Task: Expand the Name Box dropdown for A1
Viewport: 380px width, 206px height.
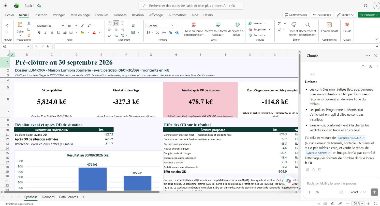Action: coord(28,46)
